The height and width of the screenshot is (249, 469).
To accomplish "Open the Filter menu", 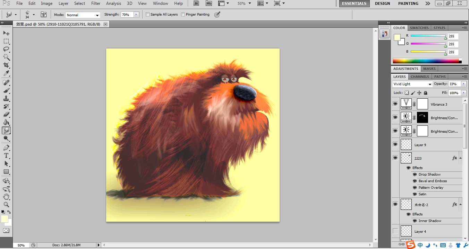I will (96, 3).
